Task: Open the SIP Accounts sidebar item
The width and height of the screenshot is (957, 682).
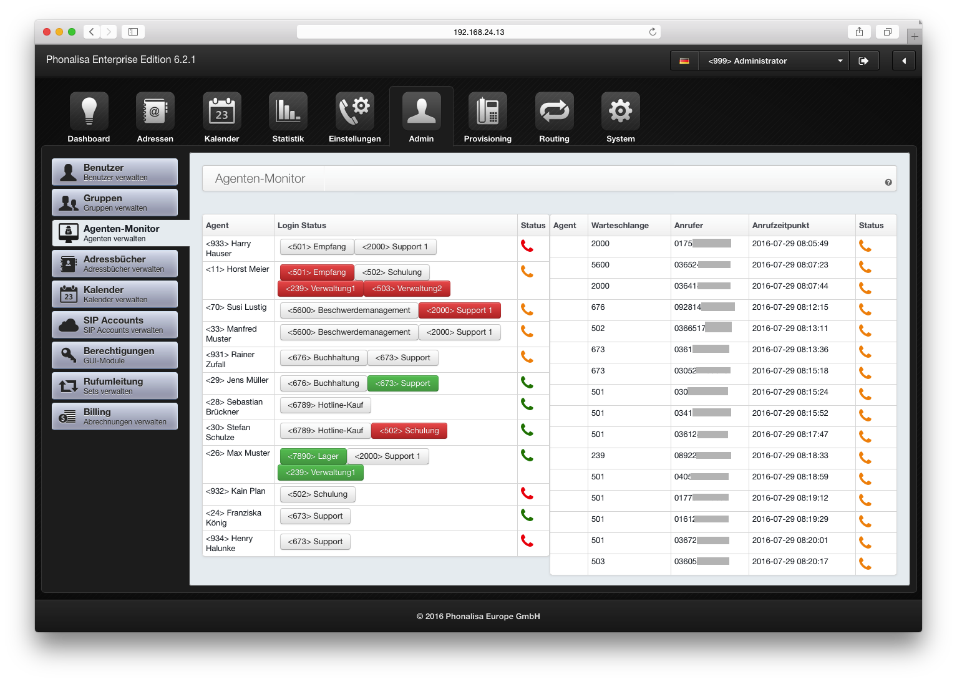Action: click(x=115, y=325)
